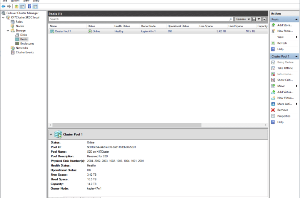The height and width of the screenshot is (198, 300).
Task: Sort by Used Space column header
Action: tap(242, 26)
